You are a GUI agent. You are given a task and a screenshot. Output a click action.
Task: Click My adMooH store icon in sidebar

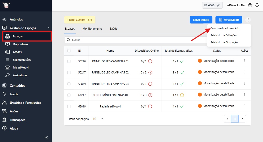pos(8,67)
